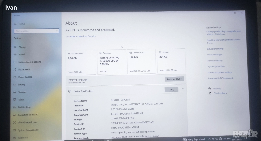Open the Storage sidebar menu item

click(22, 92)
